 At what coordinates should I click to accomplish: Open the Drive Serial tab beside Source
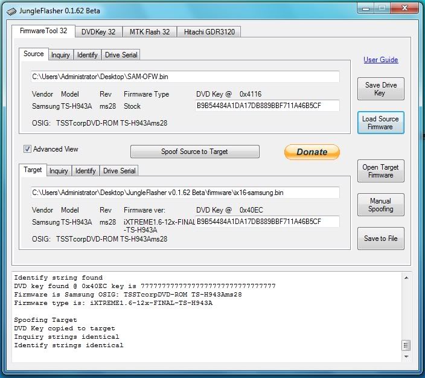[121, 55]
